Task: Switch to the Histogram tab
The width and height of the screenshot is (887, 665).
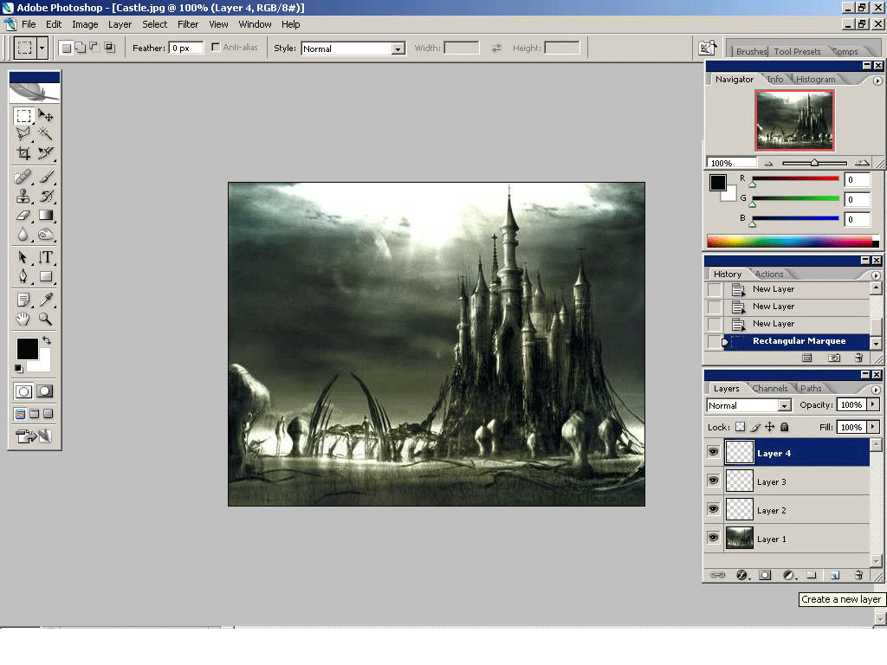Action: pyautogui.click(x=815, y=79)
